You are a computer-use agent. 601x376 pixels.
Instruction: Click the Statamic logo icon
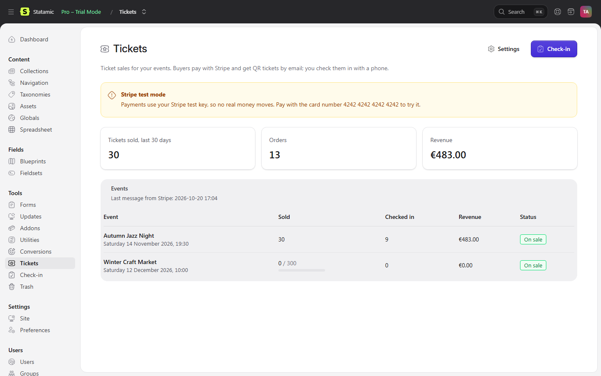(x=25, y=12)
